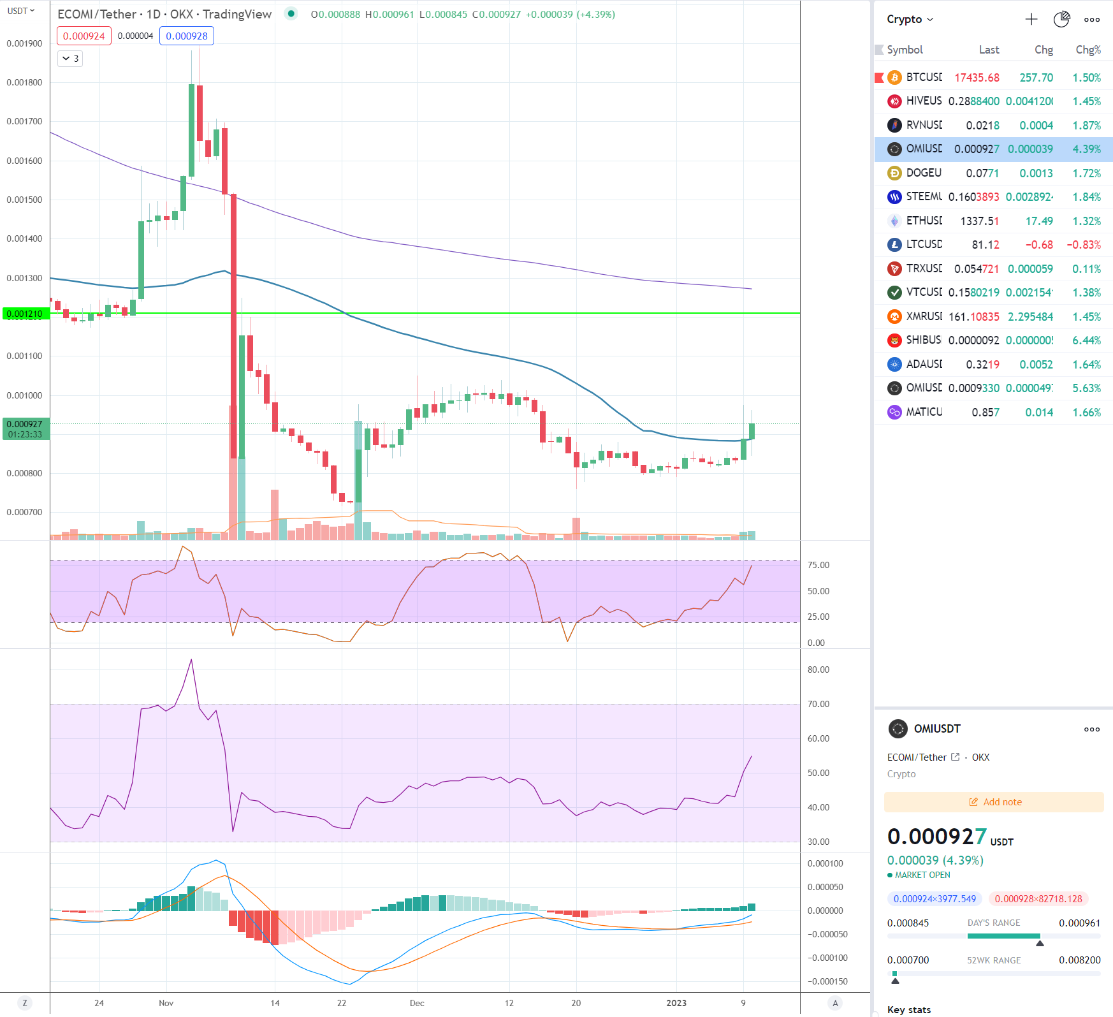Sort watchlist by Chg% column
The image size is (1113, 1017).
point(1088,50)
